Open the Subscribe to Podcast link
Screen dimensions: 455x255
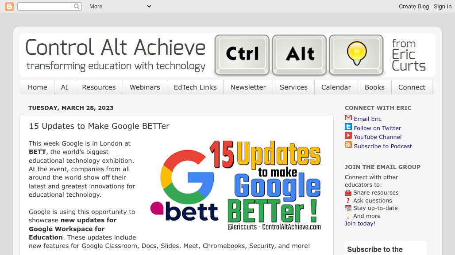[x=383, y=146]
